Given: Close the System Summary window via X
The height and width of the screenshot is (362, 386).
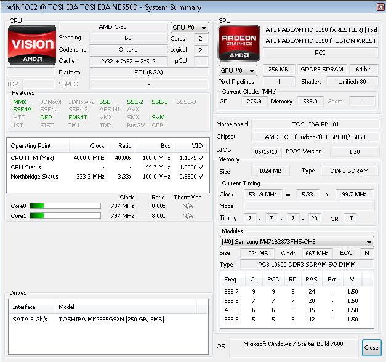Looking at the screenshot, I should coord(380,7).
